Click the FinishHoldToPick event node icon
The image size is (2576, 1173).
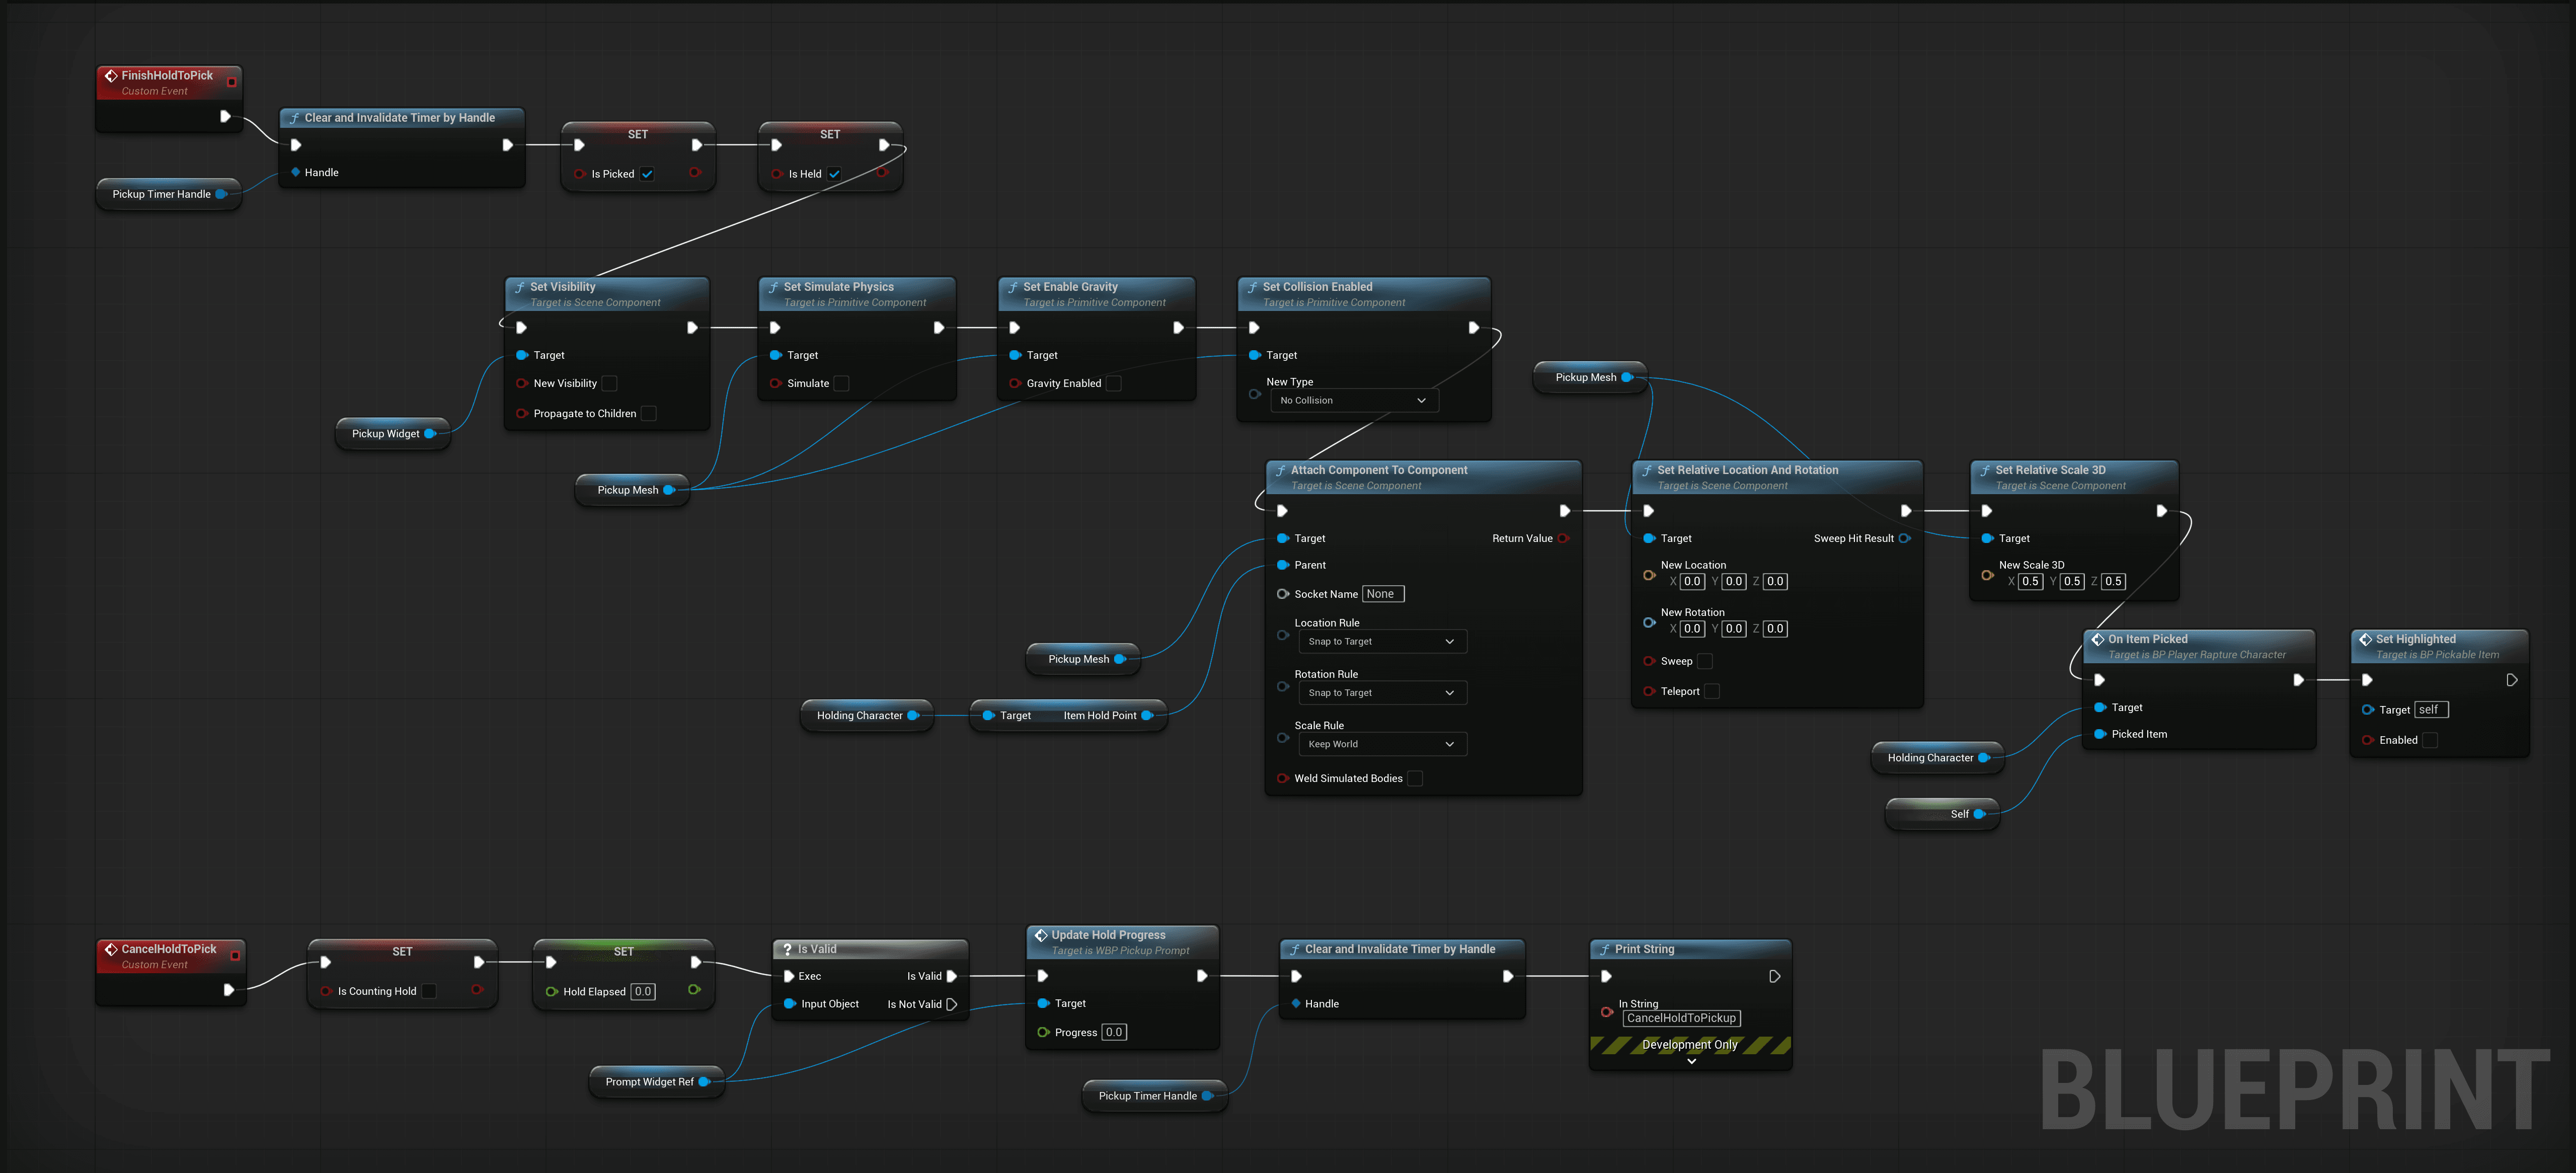click(111, 76)
